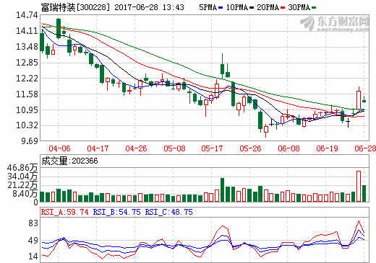
Task: Click the tall green candlestick after 04-06
Action: click(59, 28)
